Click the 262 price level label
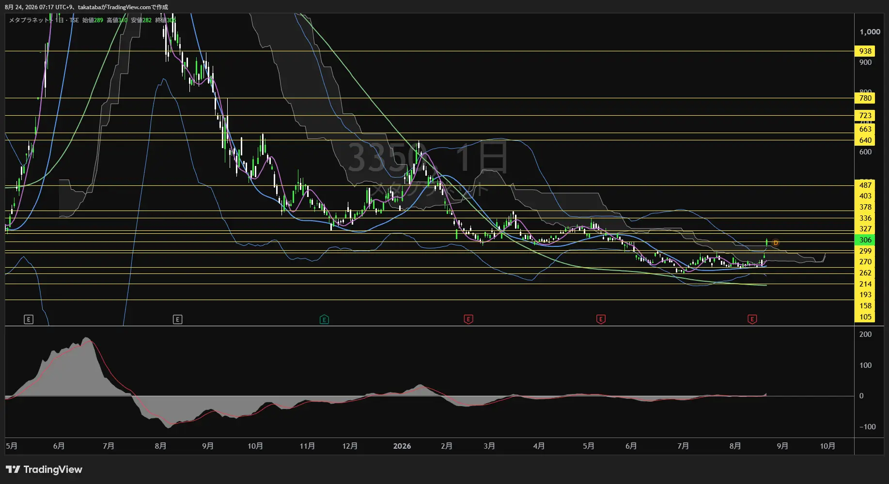 click(865, 273)
